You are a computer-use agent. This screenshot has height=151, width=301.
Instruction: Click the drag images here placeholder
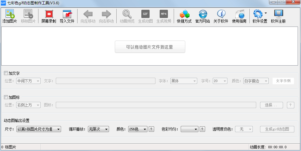click(x=150, y=47)
